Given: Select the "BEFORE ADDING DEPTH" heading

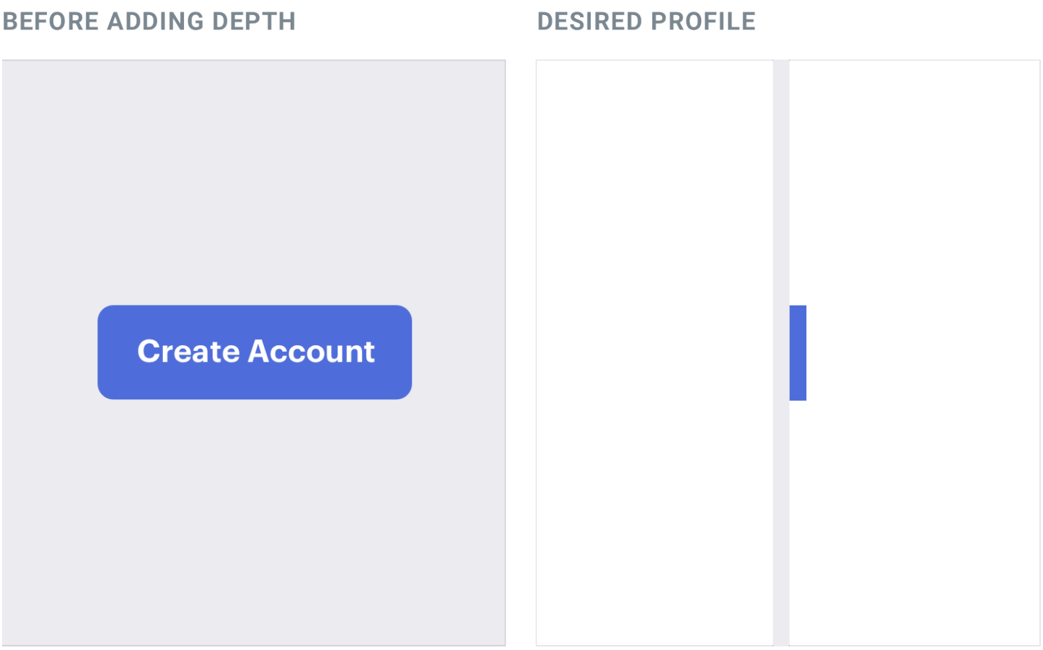Looking at the screenshot, I should [x=149, y=22].
